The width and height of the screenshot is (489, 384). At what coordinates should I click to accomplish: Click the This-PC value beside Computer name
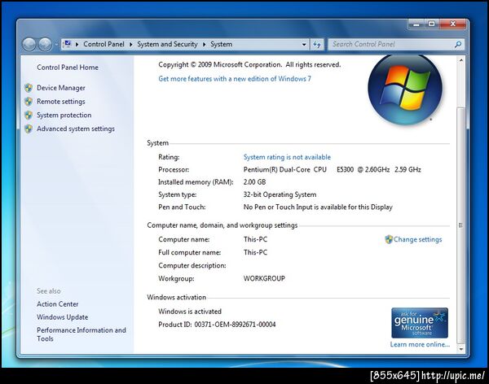(x=255, y=239)
